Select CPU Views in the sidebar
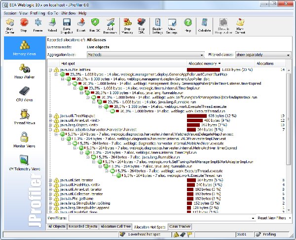Image resolution: width=296 pixels, height=240 pixels. tap(25, 94)
